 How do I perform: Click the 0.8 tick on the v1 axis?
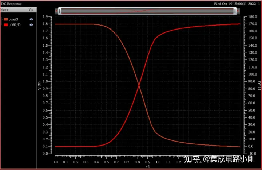[137, 162]
